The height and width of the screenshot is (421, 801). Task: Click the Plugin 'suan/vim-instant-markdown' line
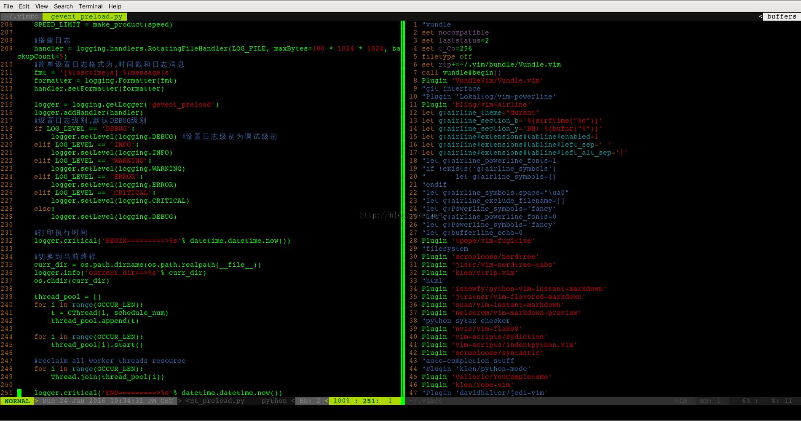point(493,305)
